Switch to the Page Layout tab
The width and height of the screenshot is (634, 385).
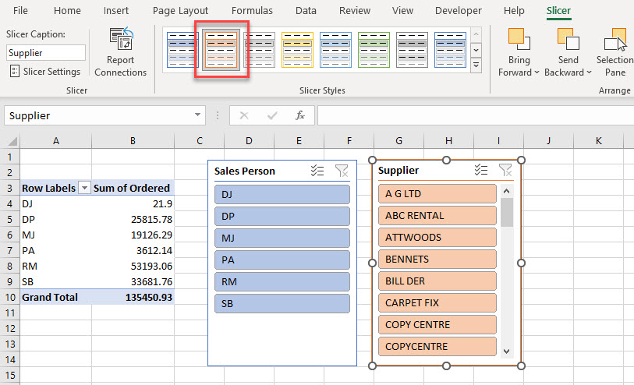180,11
